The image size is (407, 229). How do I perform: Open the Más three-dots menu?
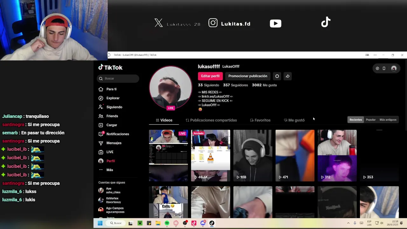tap(106, 170)
